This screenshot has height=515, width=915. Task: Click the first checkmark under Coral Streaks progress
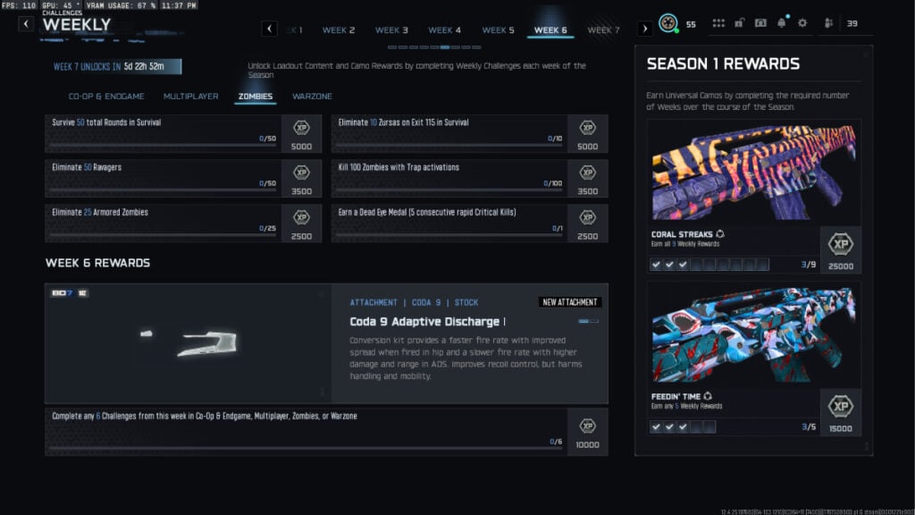657,265
